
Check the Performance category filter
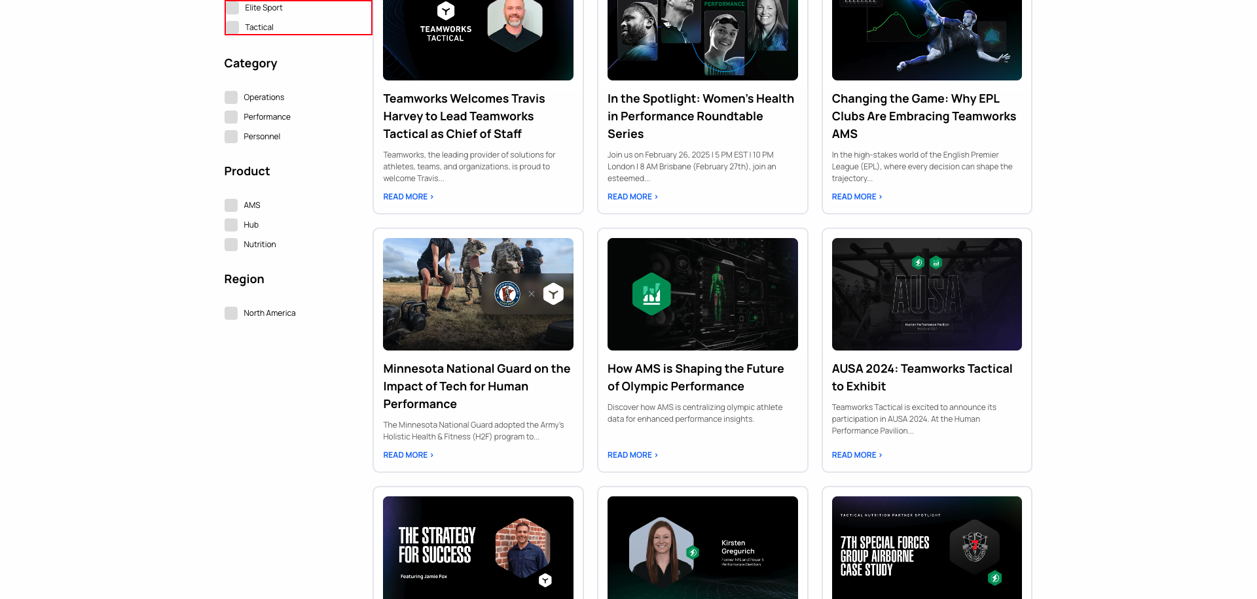coord(231,116)
